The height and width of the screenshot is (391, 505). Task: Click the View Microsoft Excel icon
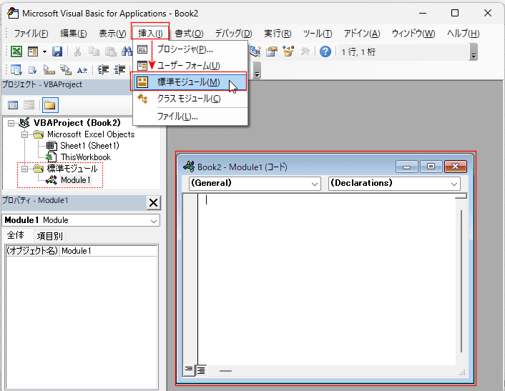[x=16, y=51]
